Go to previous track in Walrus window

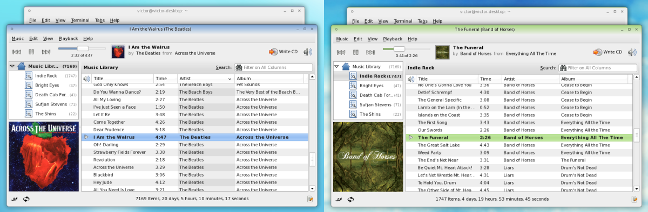pyautogui.click(x=17, y=52)
